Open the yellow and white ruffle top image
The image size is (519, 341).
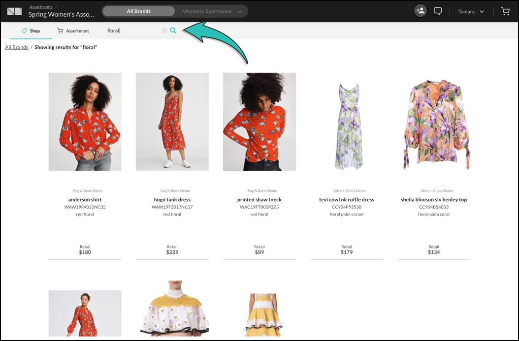174,308
